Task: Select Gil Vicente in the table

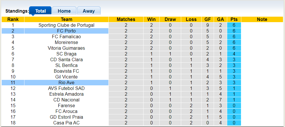Action: click(x=66, y=77)
